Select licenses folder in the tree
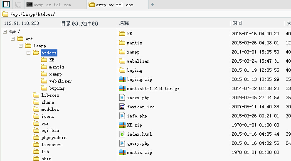The height and width of the screenshot is (161, 291). point(51,145)
